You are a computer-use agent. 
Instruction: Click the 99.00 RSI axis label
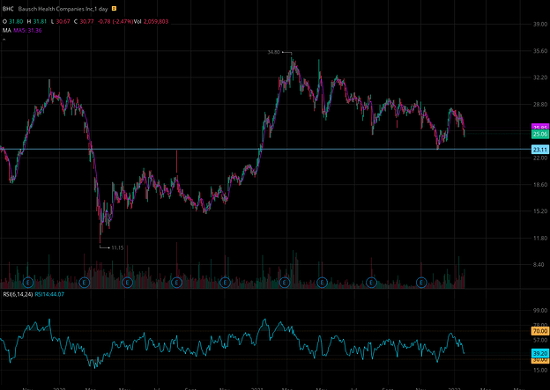(540, 311)
